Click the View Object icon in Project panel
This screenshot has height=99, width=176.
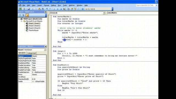pyautogui.click(x=23, y=15)
